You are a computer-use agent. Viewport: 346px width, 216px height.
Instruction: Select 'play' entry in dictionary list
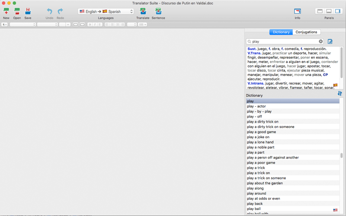coord(293,101)
